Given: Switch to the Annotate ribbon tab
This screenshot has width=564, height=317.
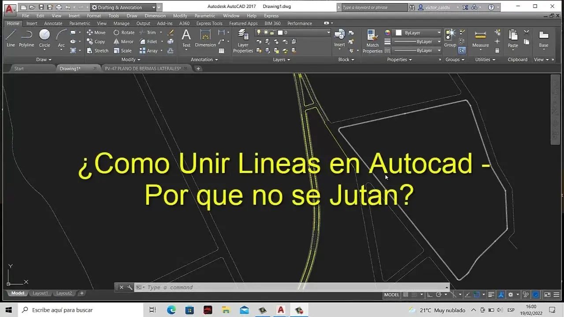Looking at the screenshot, I should [x=53, y=23].
